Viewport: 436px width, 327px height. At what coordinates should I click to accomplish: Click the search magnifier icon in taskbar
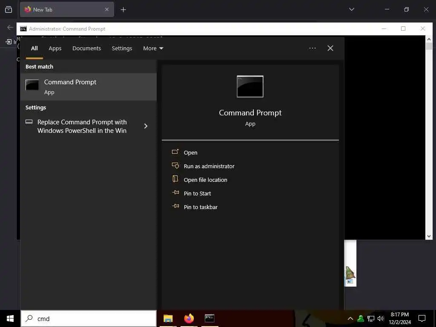click(29, 318)
